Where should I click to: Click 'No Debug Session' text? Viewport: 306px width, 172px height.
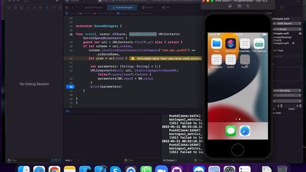[x=34, y=84]
